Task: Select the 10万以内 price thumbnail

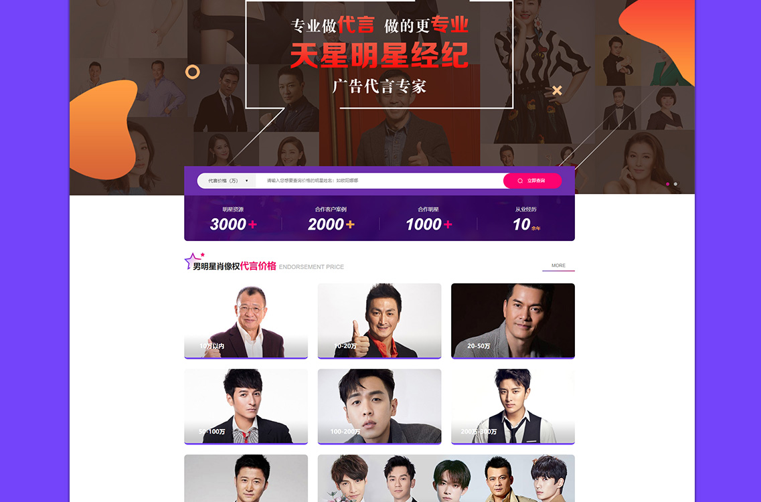Action: [x=246, y=321]
